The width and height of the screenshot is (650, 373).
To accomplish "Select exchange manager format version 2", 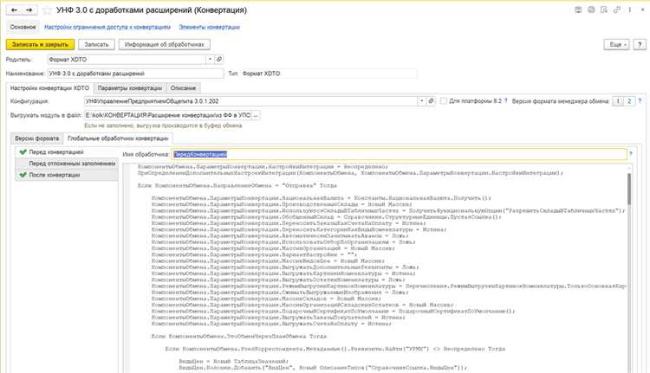I will pos(629,101).
